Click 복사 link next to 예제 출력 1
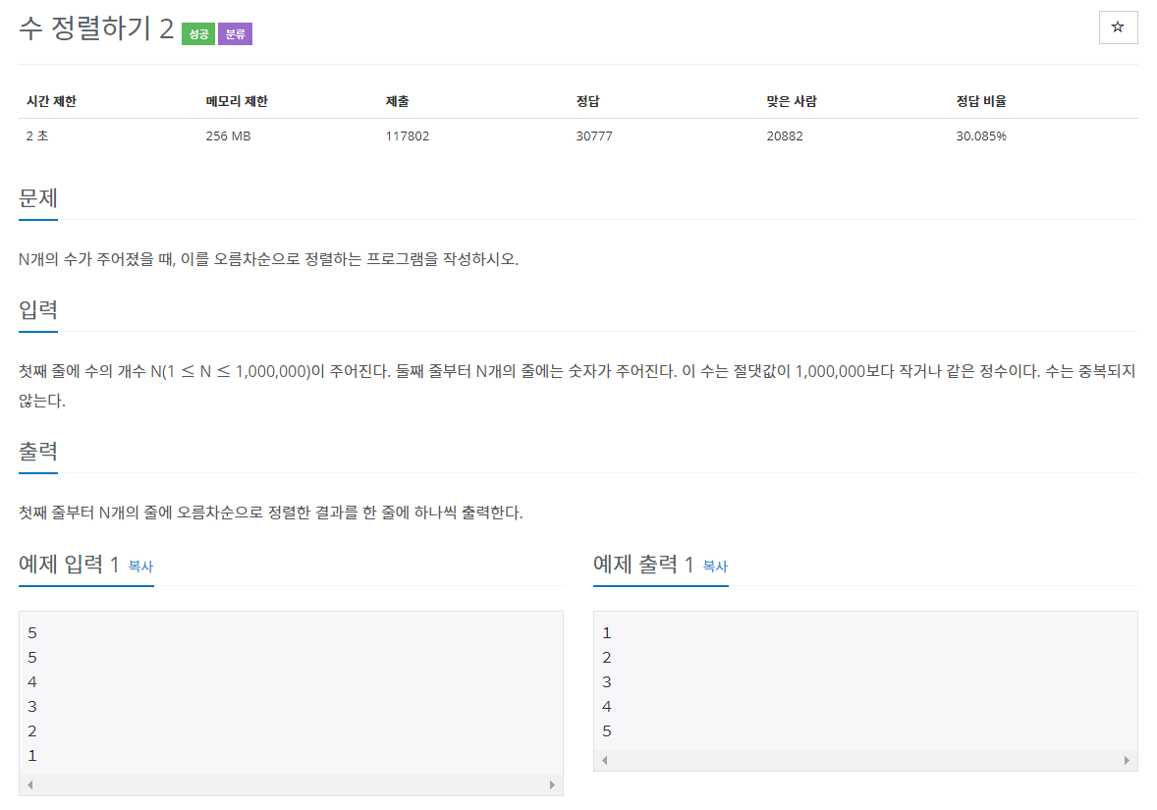Screen dimensions: 1157x810 [715, 566]
